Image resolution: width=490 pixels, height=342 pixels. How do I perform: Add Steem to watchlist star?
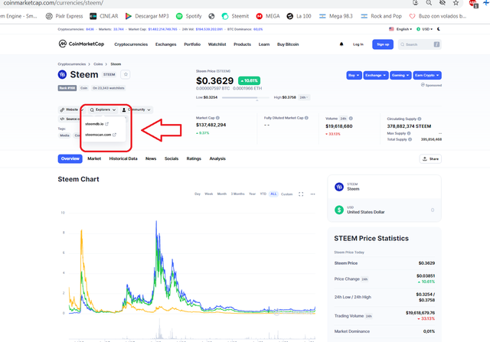point(126,74)
